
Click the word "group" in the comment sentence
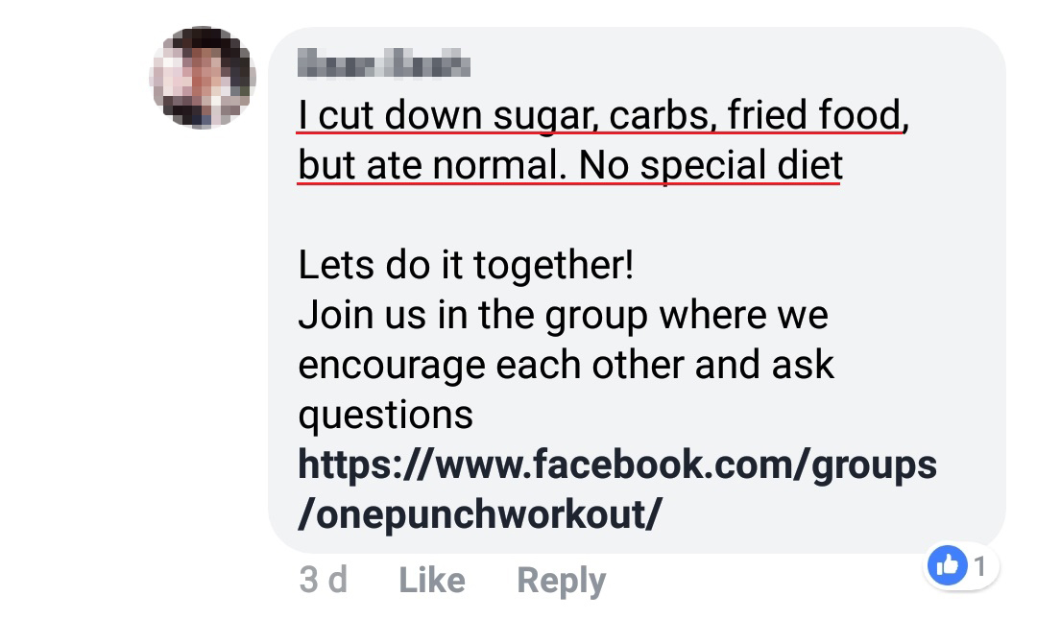tap(596, 317)
